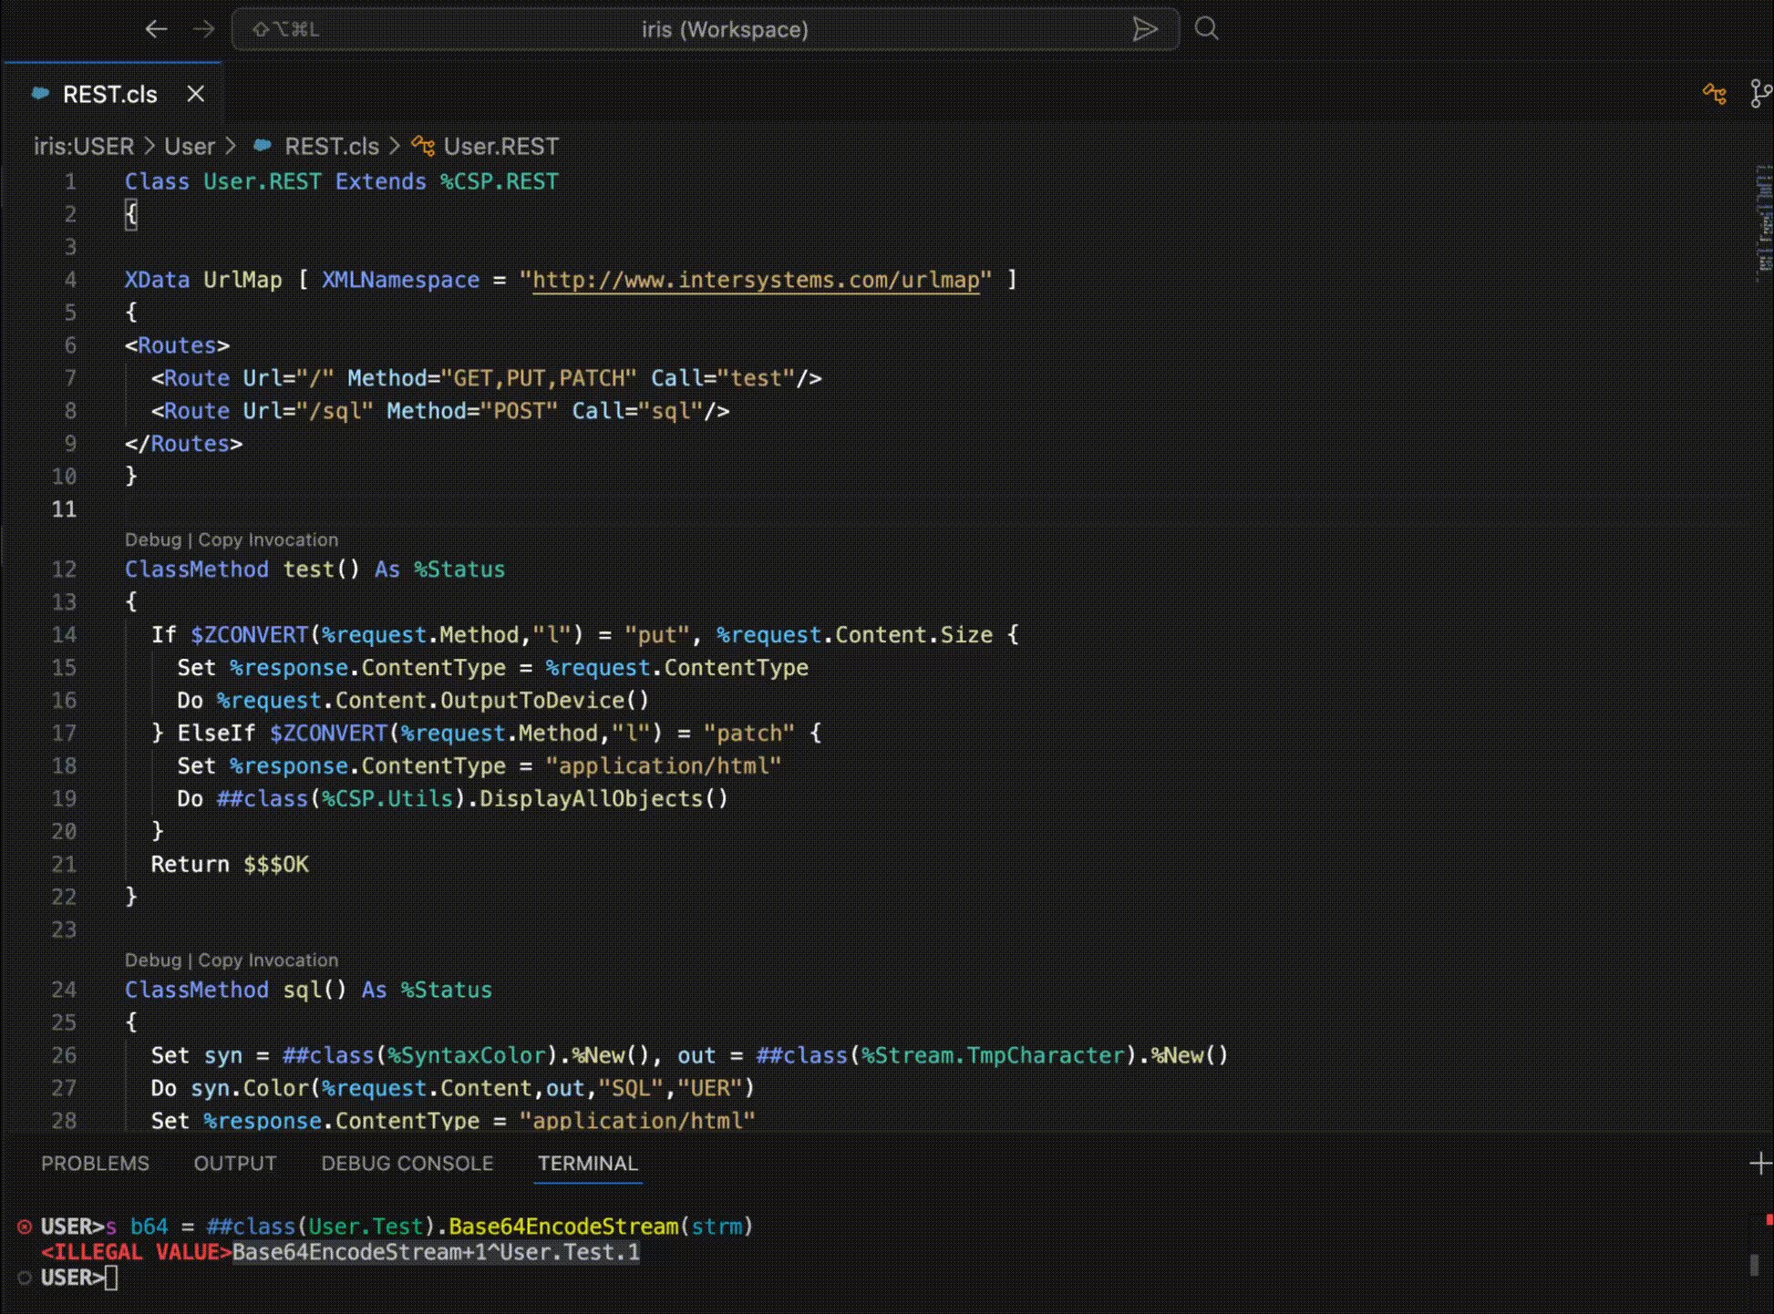Click the failed command red marker
Viewport: 1774px width, 1314px height.
point(25,1227)
